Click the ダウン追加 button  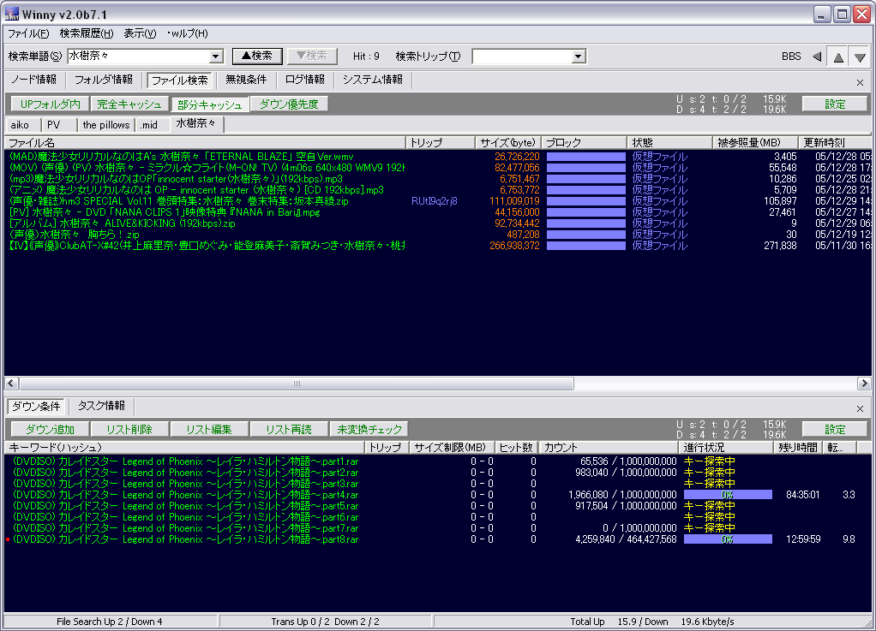point(50,429)
